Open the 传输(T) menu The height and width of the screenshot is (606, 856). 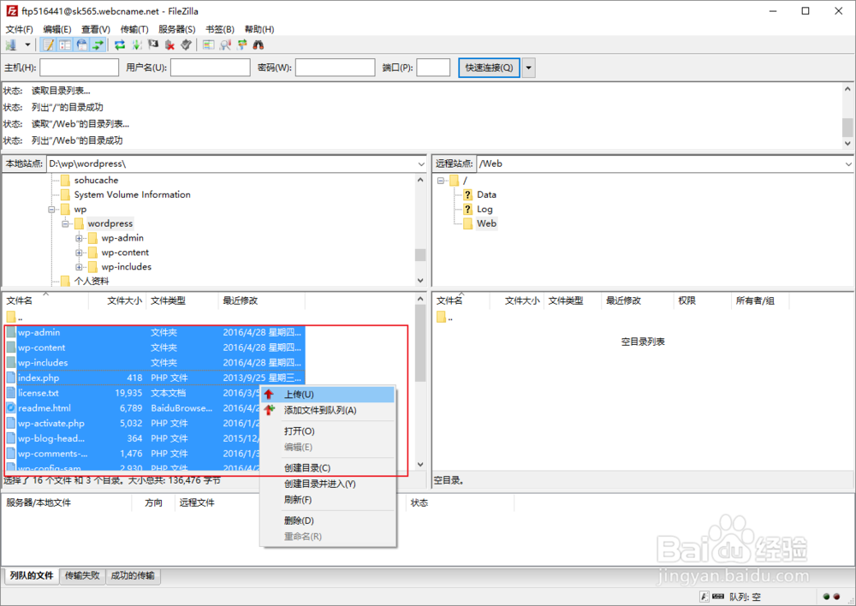[134, 29]
